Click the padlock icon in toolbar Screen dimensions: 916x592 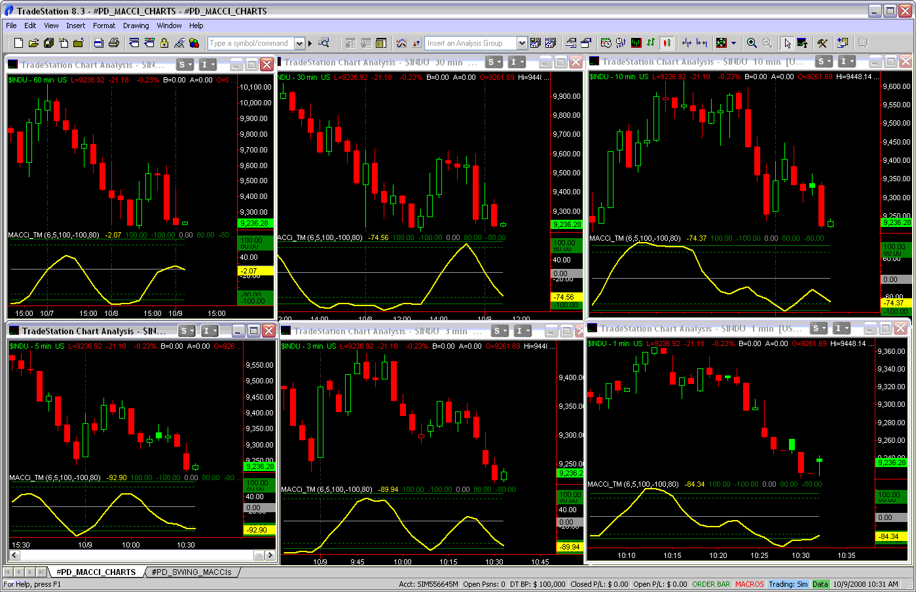coord(164,43)
